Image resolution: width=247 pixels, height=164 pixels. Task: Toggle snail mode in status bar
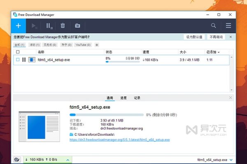(17, 159)
